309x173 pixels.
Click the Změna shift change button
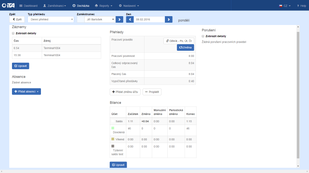[x=185, y=47]
